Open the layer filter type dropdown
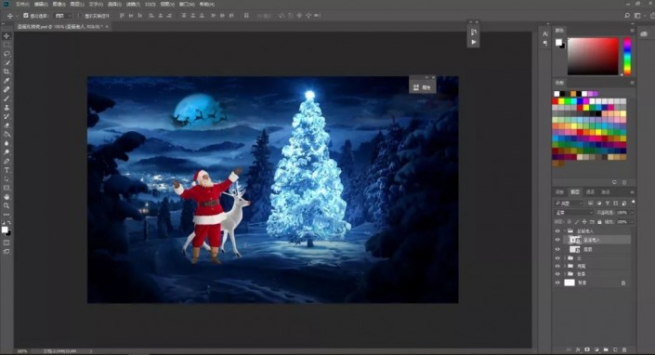Image resolution: width=655 pixels, height=355 pixels. pyautogui.click(x=568, y=203)
